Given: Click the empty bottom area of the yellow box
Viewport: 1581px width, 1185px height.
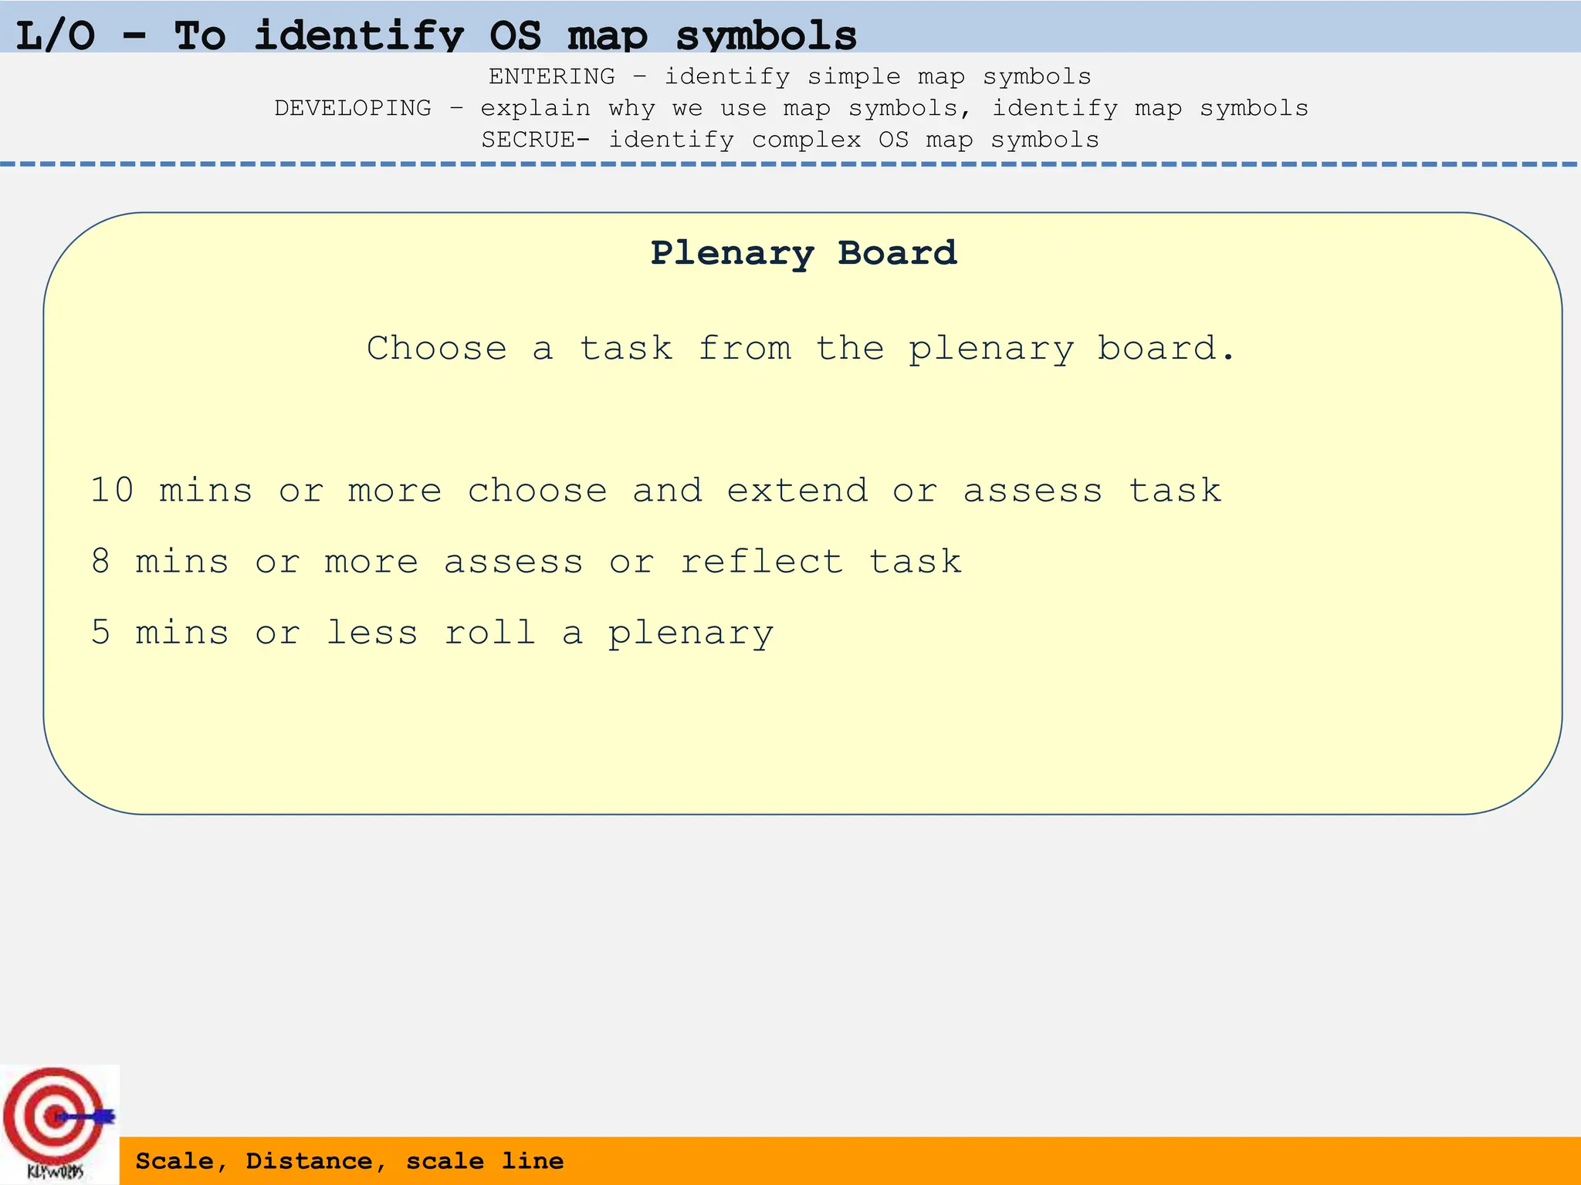Looking at the screenshot, I should (x=803, y=741).
